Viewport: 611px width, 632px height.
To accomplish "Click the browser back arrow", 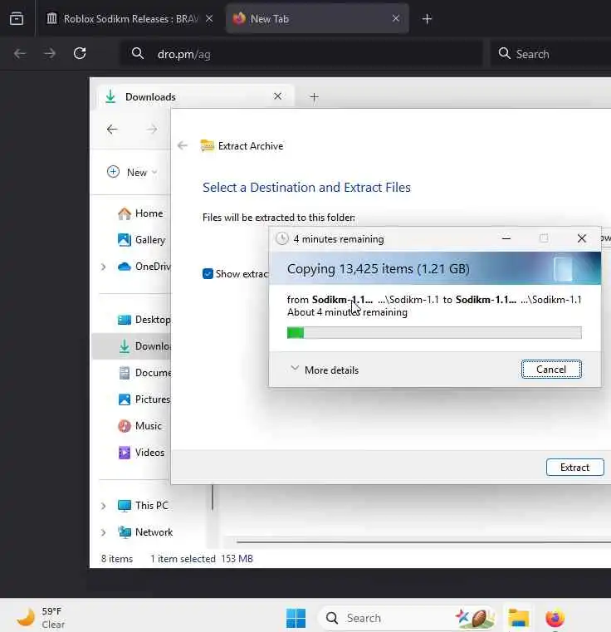I will click(x=19, y=53).
